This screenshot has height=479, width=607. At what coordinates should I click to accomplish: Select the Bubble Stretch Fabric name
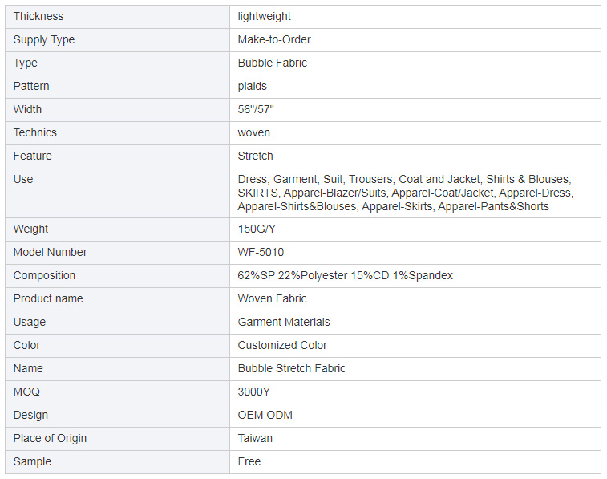pyautogui.click(x=292, y=368)
